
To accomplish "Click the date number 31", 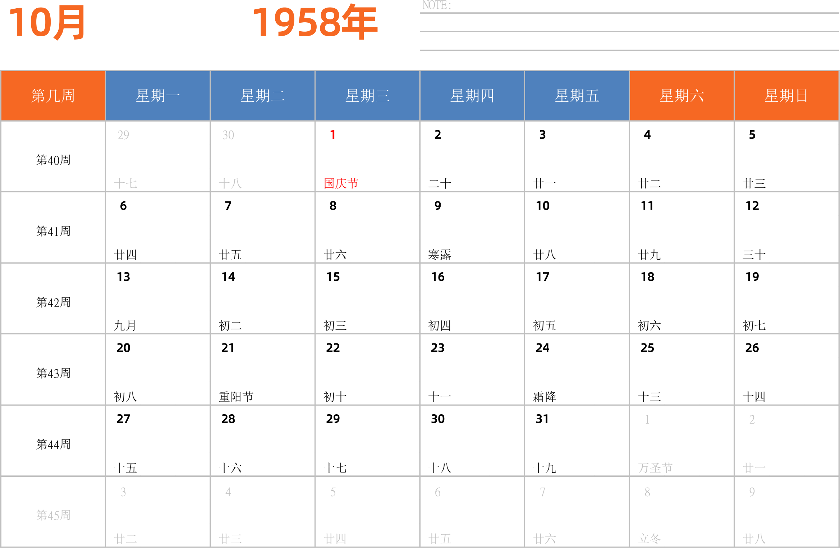I will pos(542,419).
